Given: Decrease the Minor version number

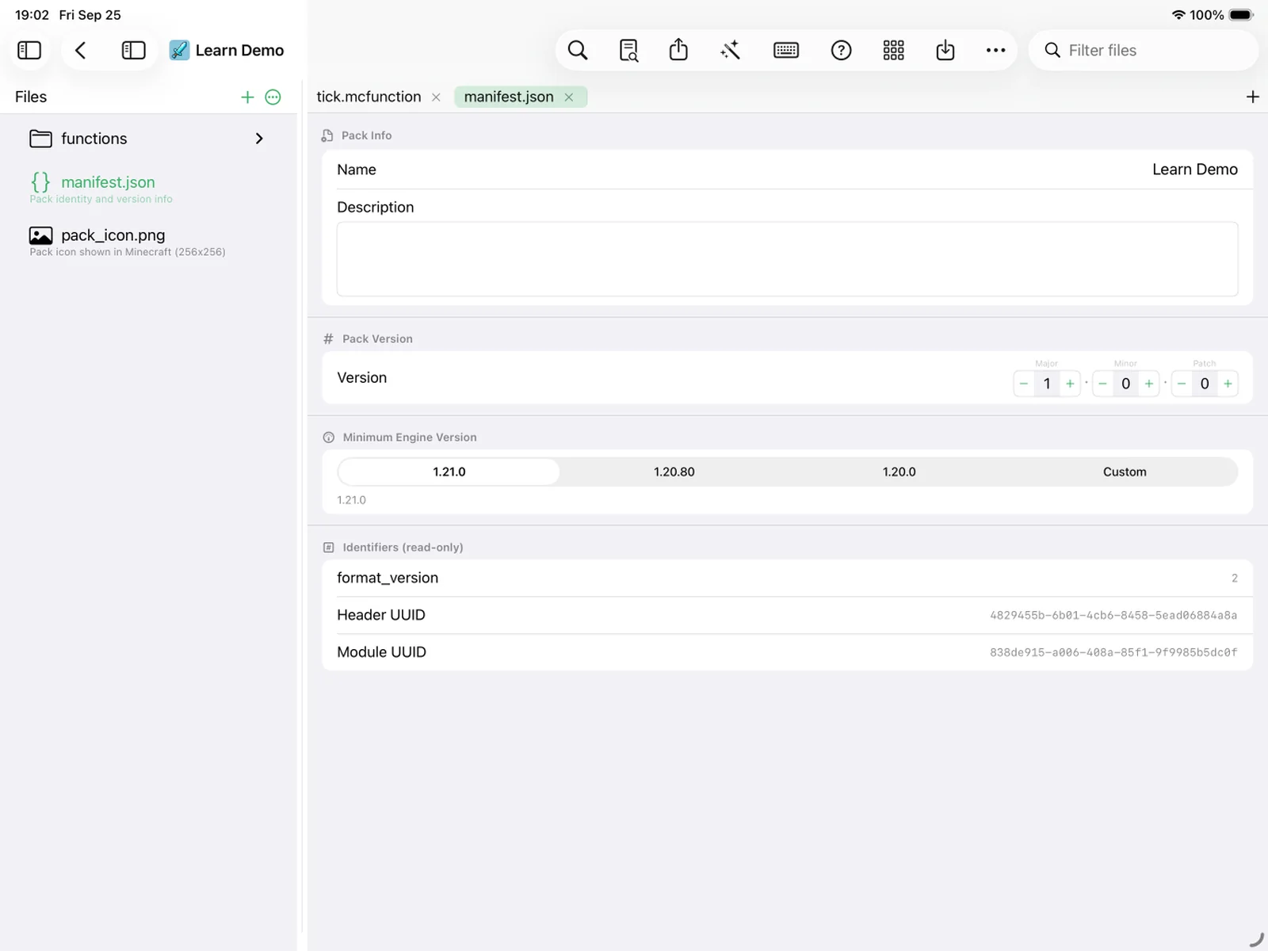Looking at the screenshot, I should pos(1102,384).
